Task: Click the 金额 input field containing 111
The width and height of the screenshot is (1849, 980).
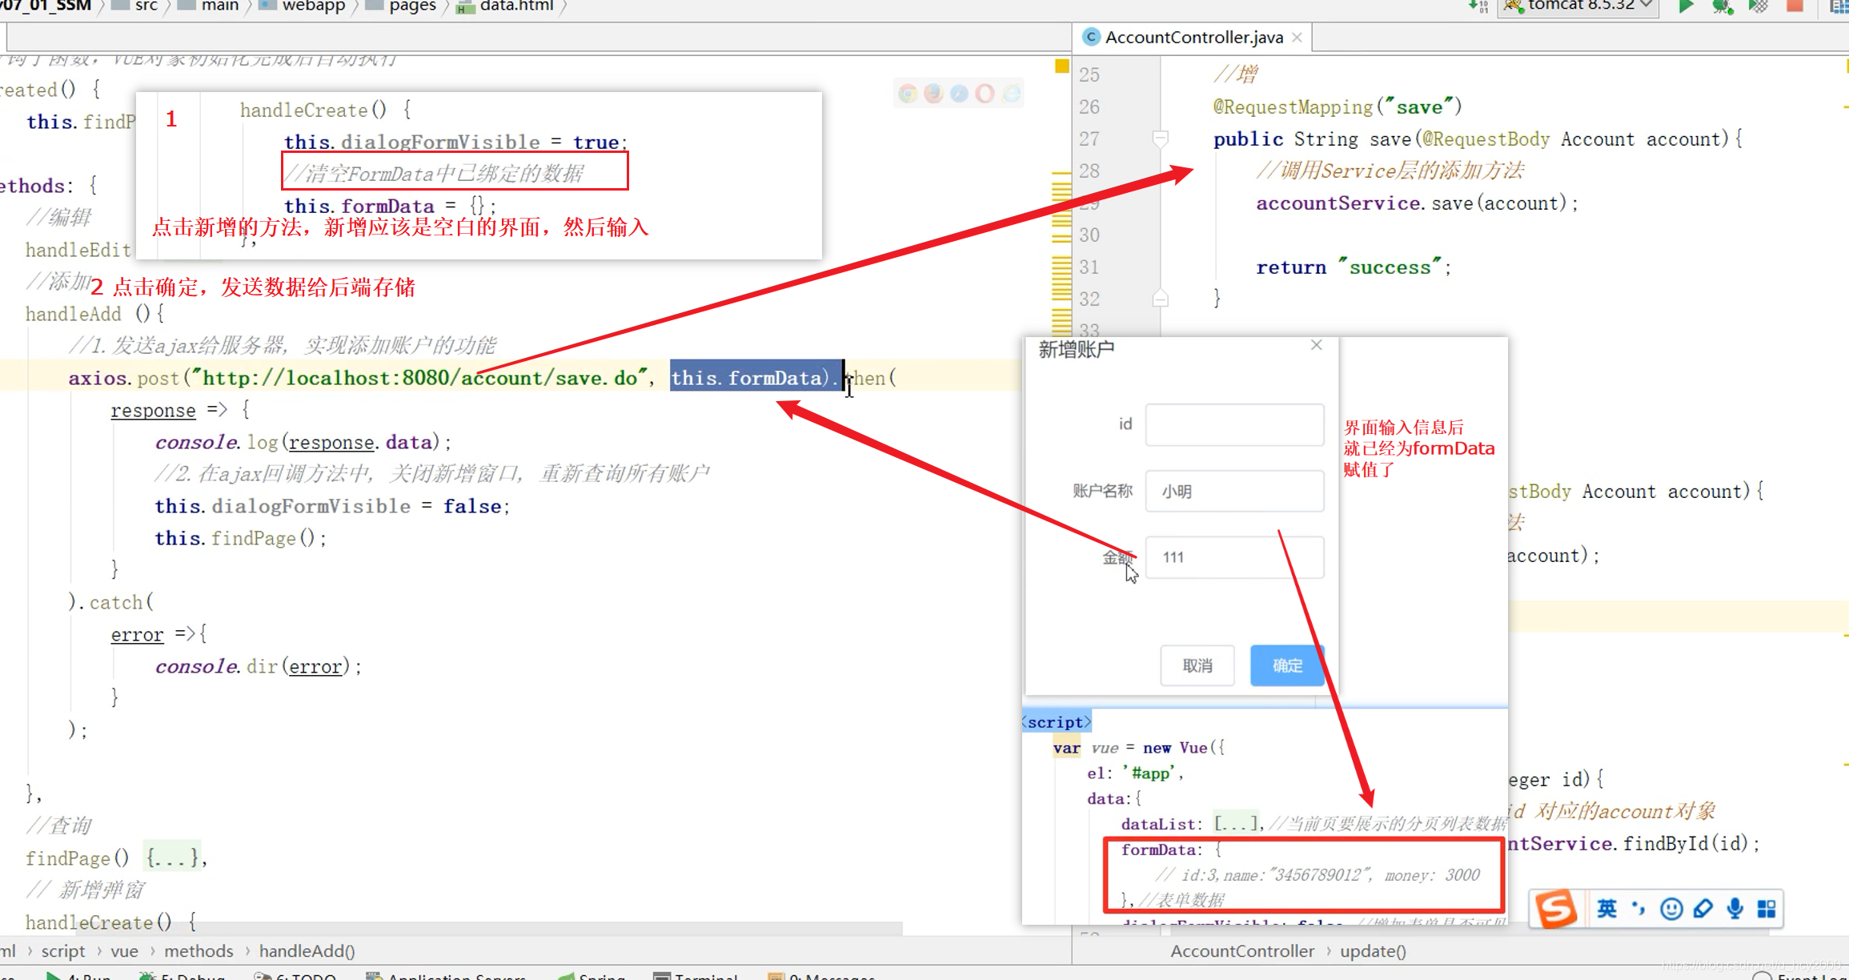Action: [1234, 557]
